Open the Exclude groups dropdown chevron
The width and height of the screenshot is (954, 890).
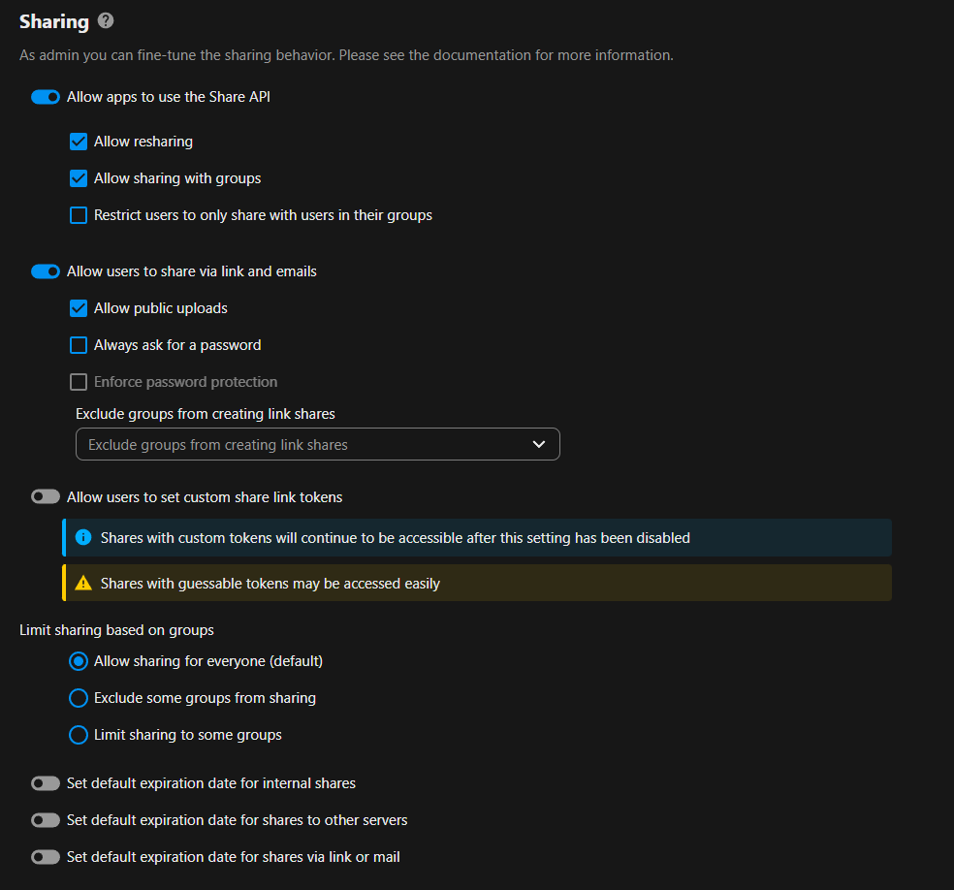(x=539, y=445)
